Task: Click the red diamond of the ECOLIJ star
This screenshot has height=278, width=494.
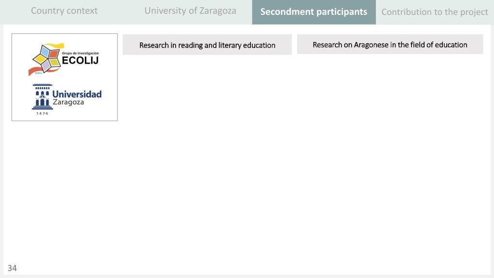Action: (54, 54)
